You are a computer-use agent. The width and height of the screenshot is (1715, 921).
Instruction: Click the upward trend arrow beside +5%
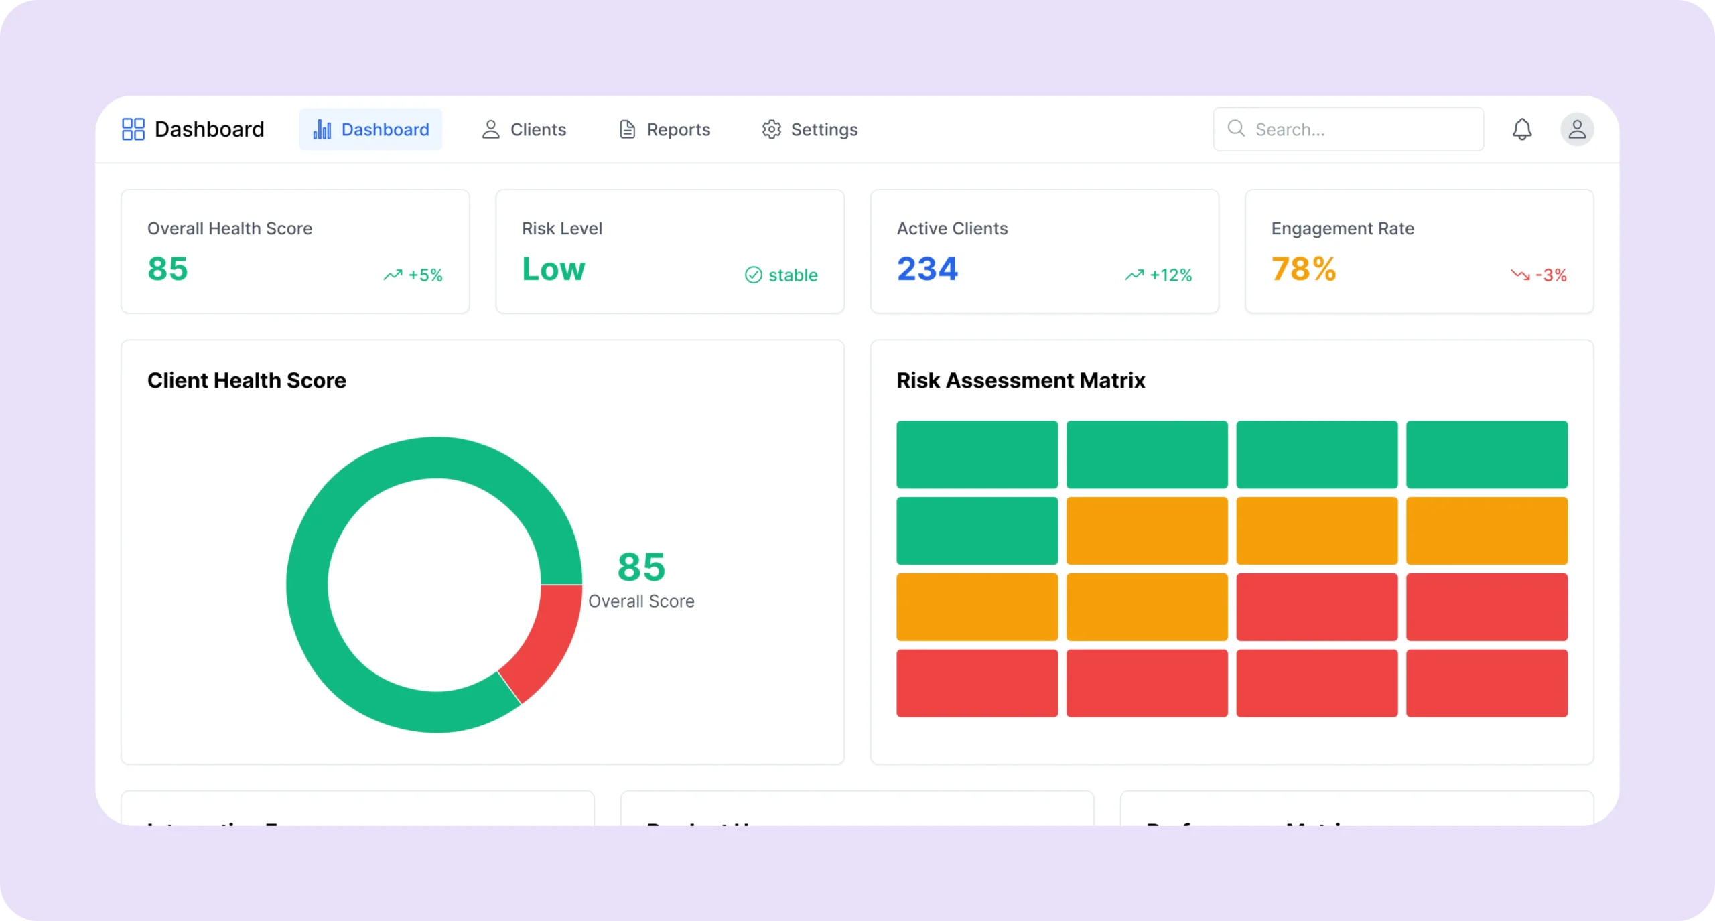(x=393, y=275)
